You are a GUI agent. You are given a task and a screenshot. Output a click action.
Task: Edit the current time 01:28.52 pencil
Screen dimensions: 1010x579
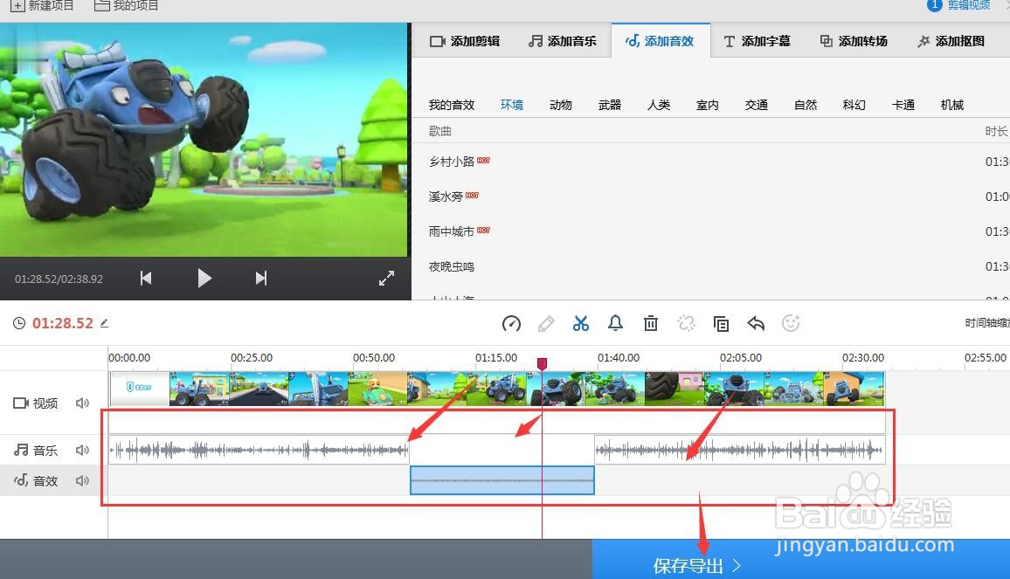point(104,323)
